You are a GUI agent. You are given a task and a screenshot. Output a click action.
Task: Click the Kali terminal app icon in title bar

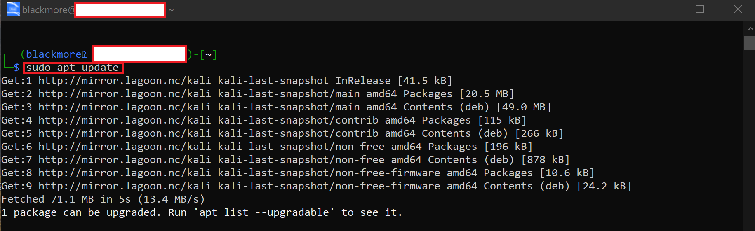13,9
